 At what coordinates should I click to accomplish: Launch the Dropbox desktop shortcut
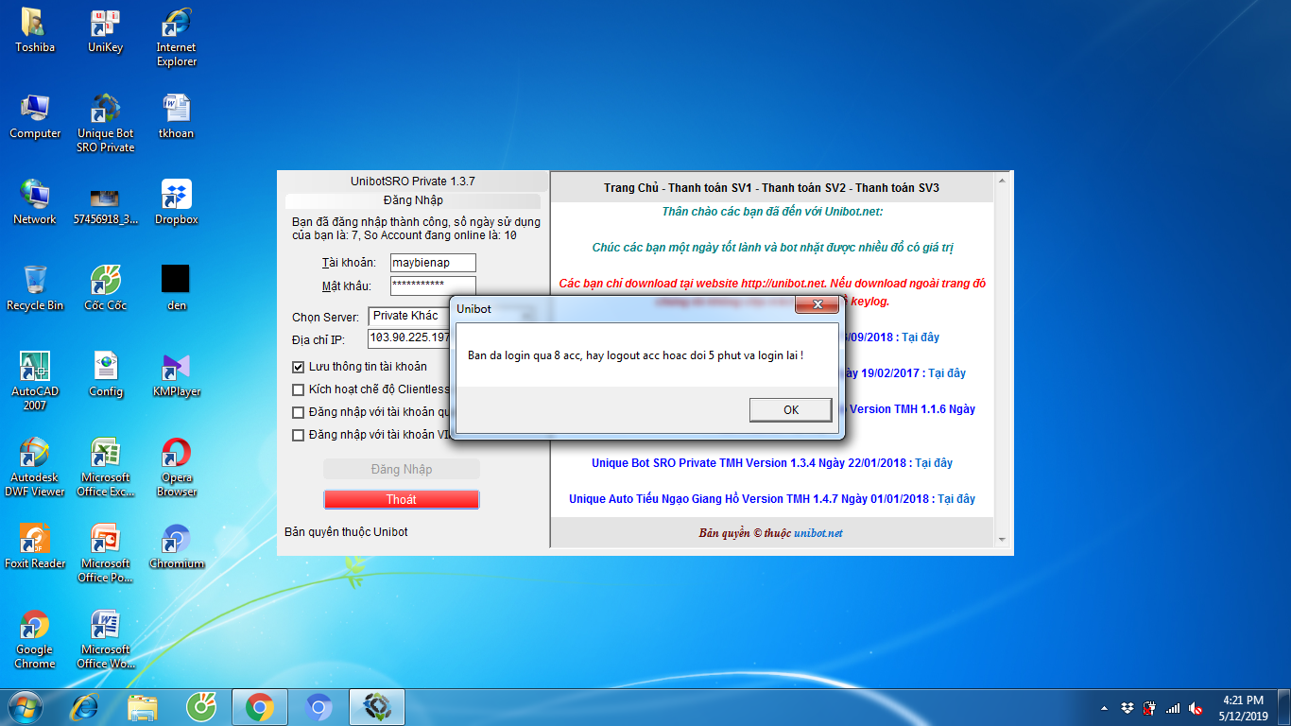click(177, 202)
